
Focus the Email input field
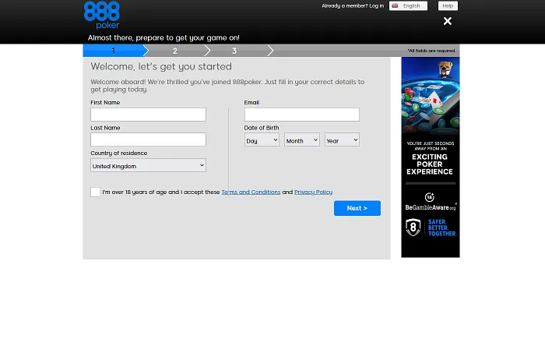coord(302,115)
